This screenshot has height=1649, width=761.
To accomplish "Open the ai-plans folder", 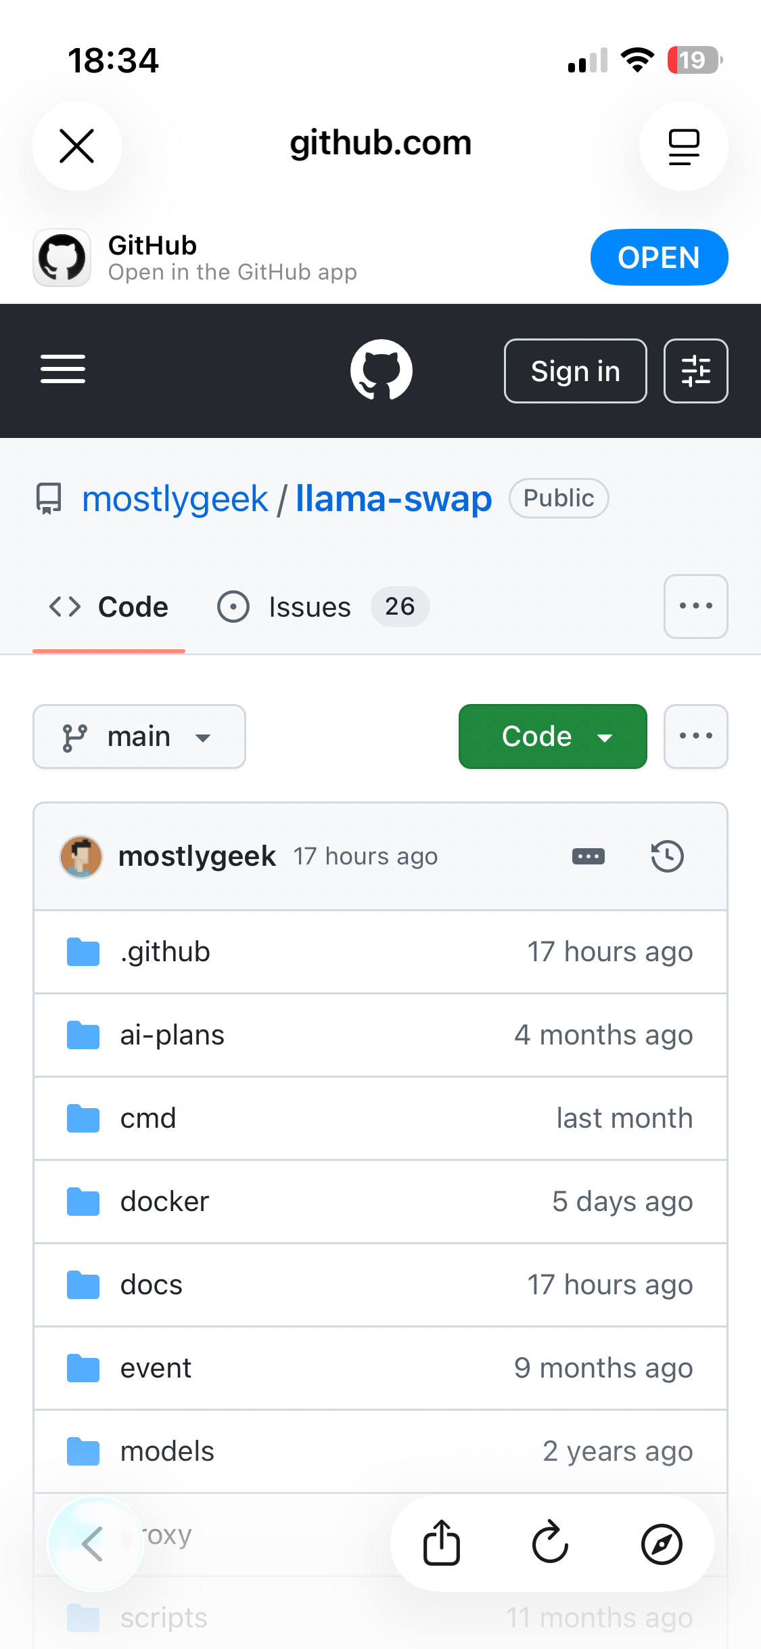I will 172,1035.
